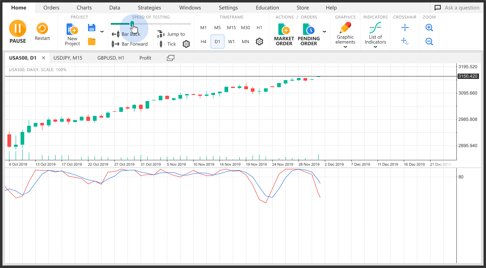Switch to the W1 timeframe

(231, 42)
